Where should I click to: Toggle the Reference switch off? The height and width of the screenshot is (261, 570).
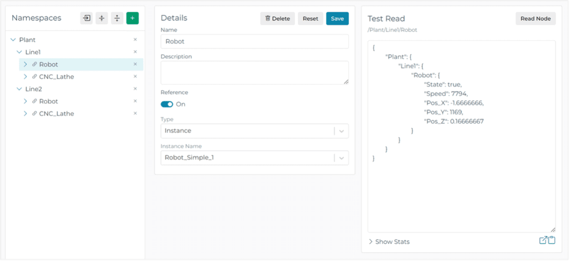click(x=167, y=104)
